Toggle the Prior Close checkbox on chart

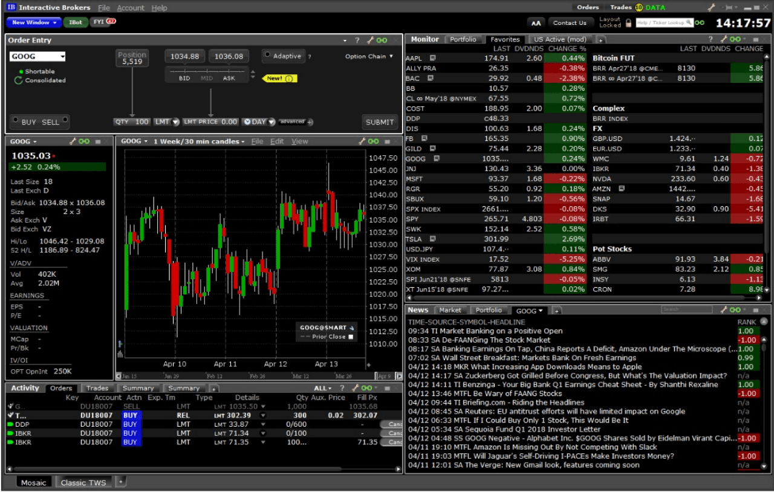(351, 337)
